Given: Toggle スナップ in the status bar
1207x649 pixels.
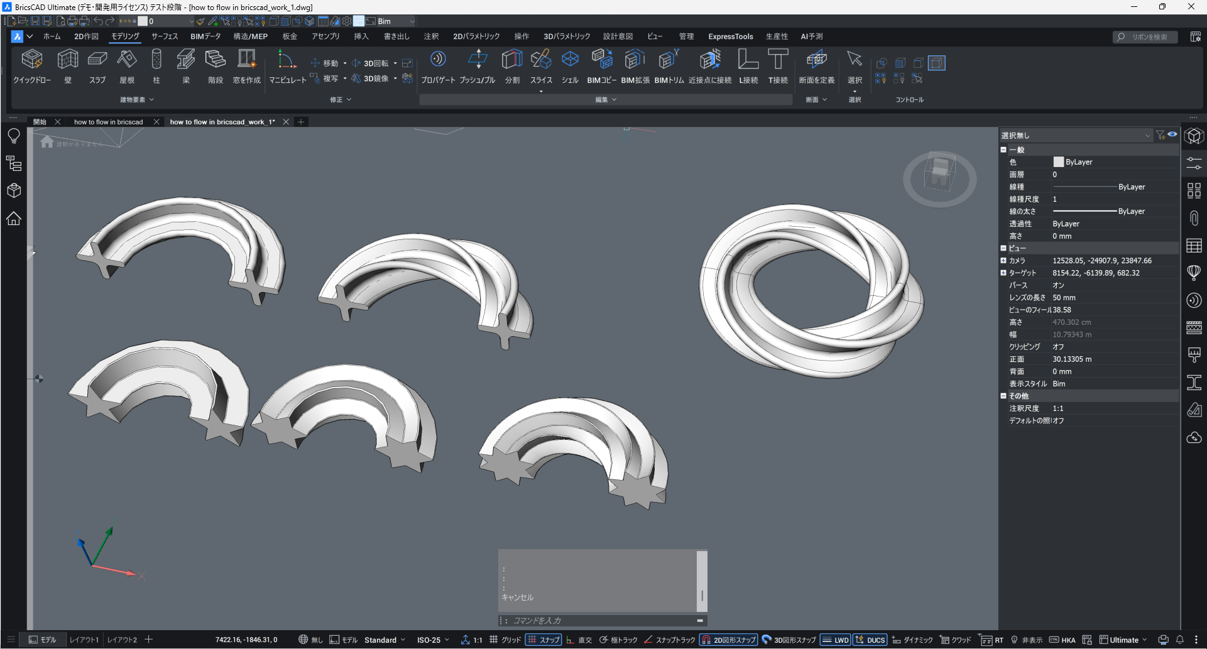Looking at the screenshot, I should pos(543,640).
